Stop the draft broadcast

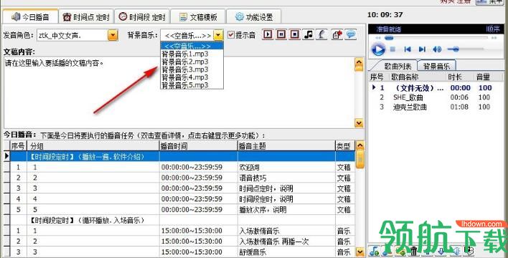(294, 34)
